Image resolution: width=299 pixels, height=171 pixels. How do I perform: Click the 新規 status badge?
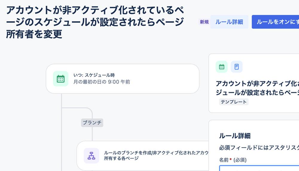pyautogui.click(x=204, y=22)
